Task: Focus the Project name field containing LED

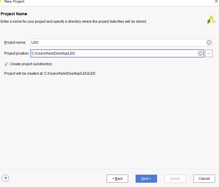Action: tap(118, 43)
